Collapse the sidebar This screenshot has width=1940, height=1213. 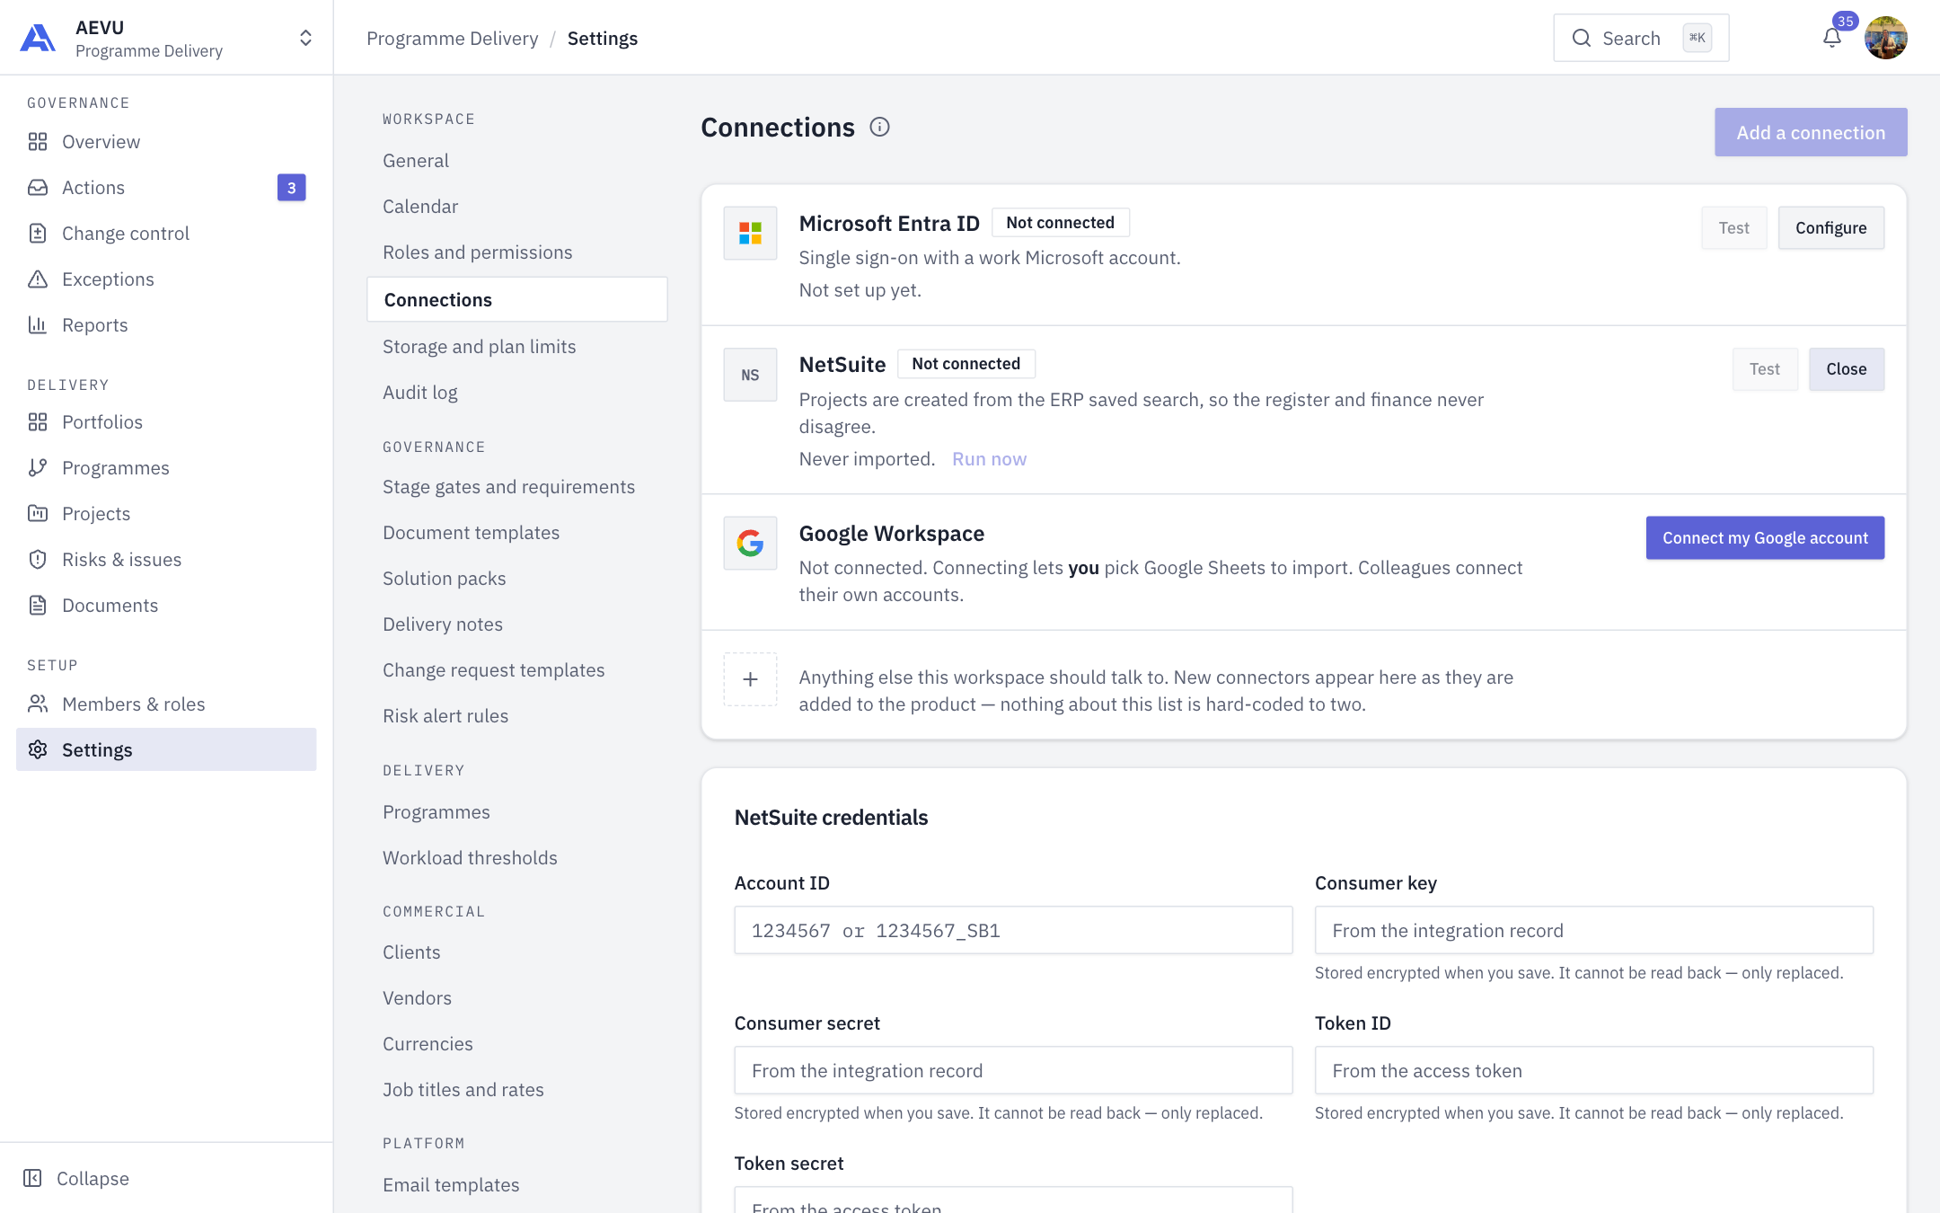pyautogui.click(x=76, y=1178)
